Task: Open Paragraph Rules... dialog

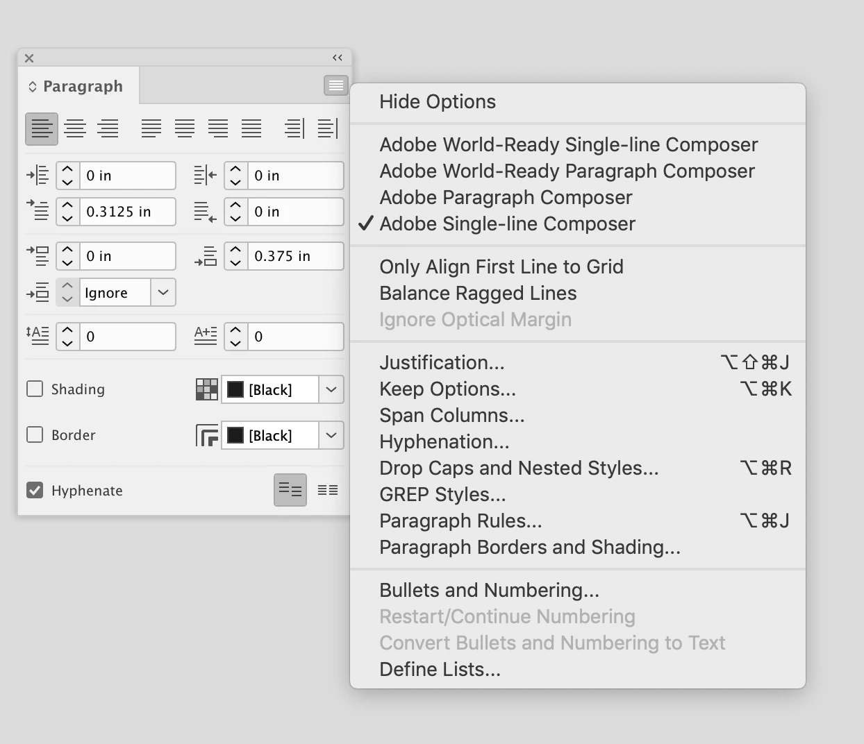Action: 577,521
